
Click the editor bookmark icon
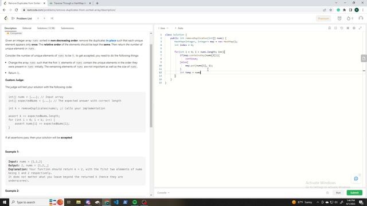pyautogui.click(x=329, y=28)
